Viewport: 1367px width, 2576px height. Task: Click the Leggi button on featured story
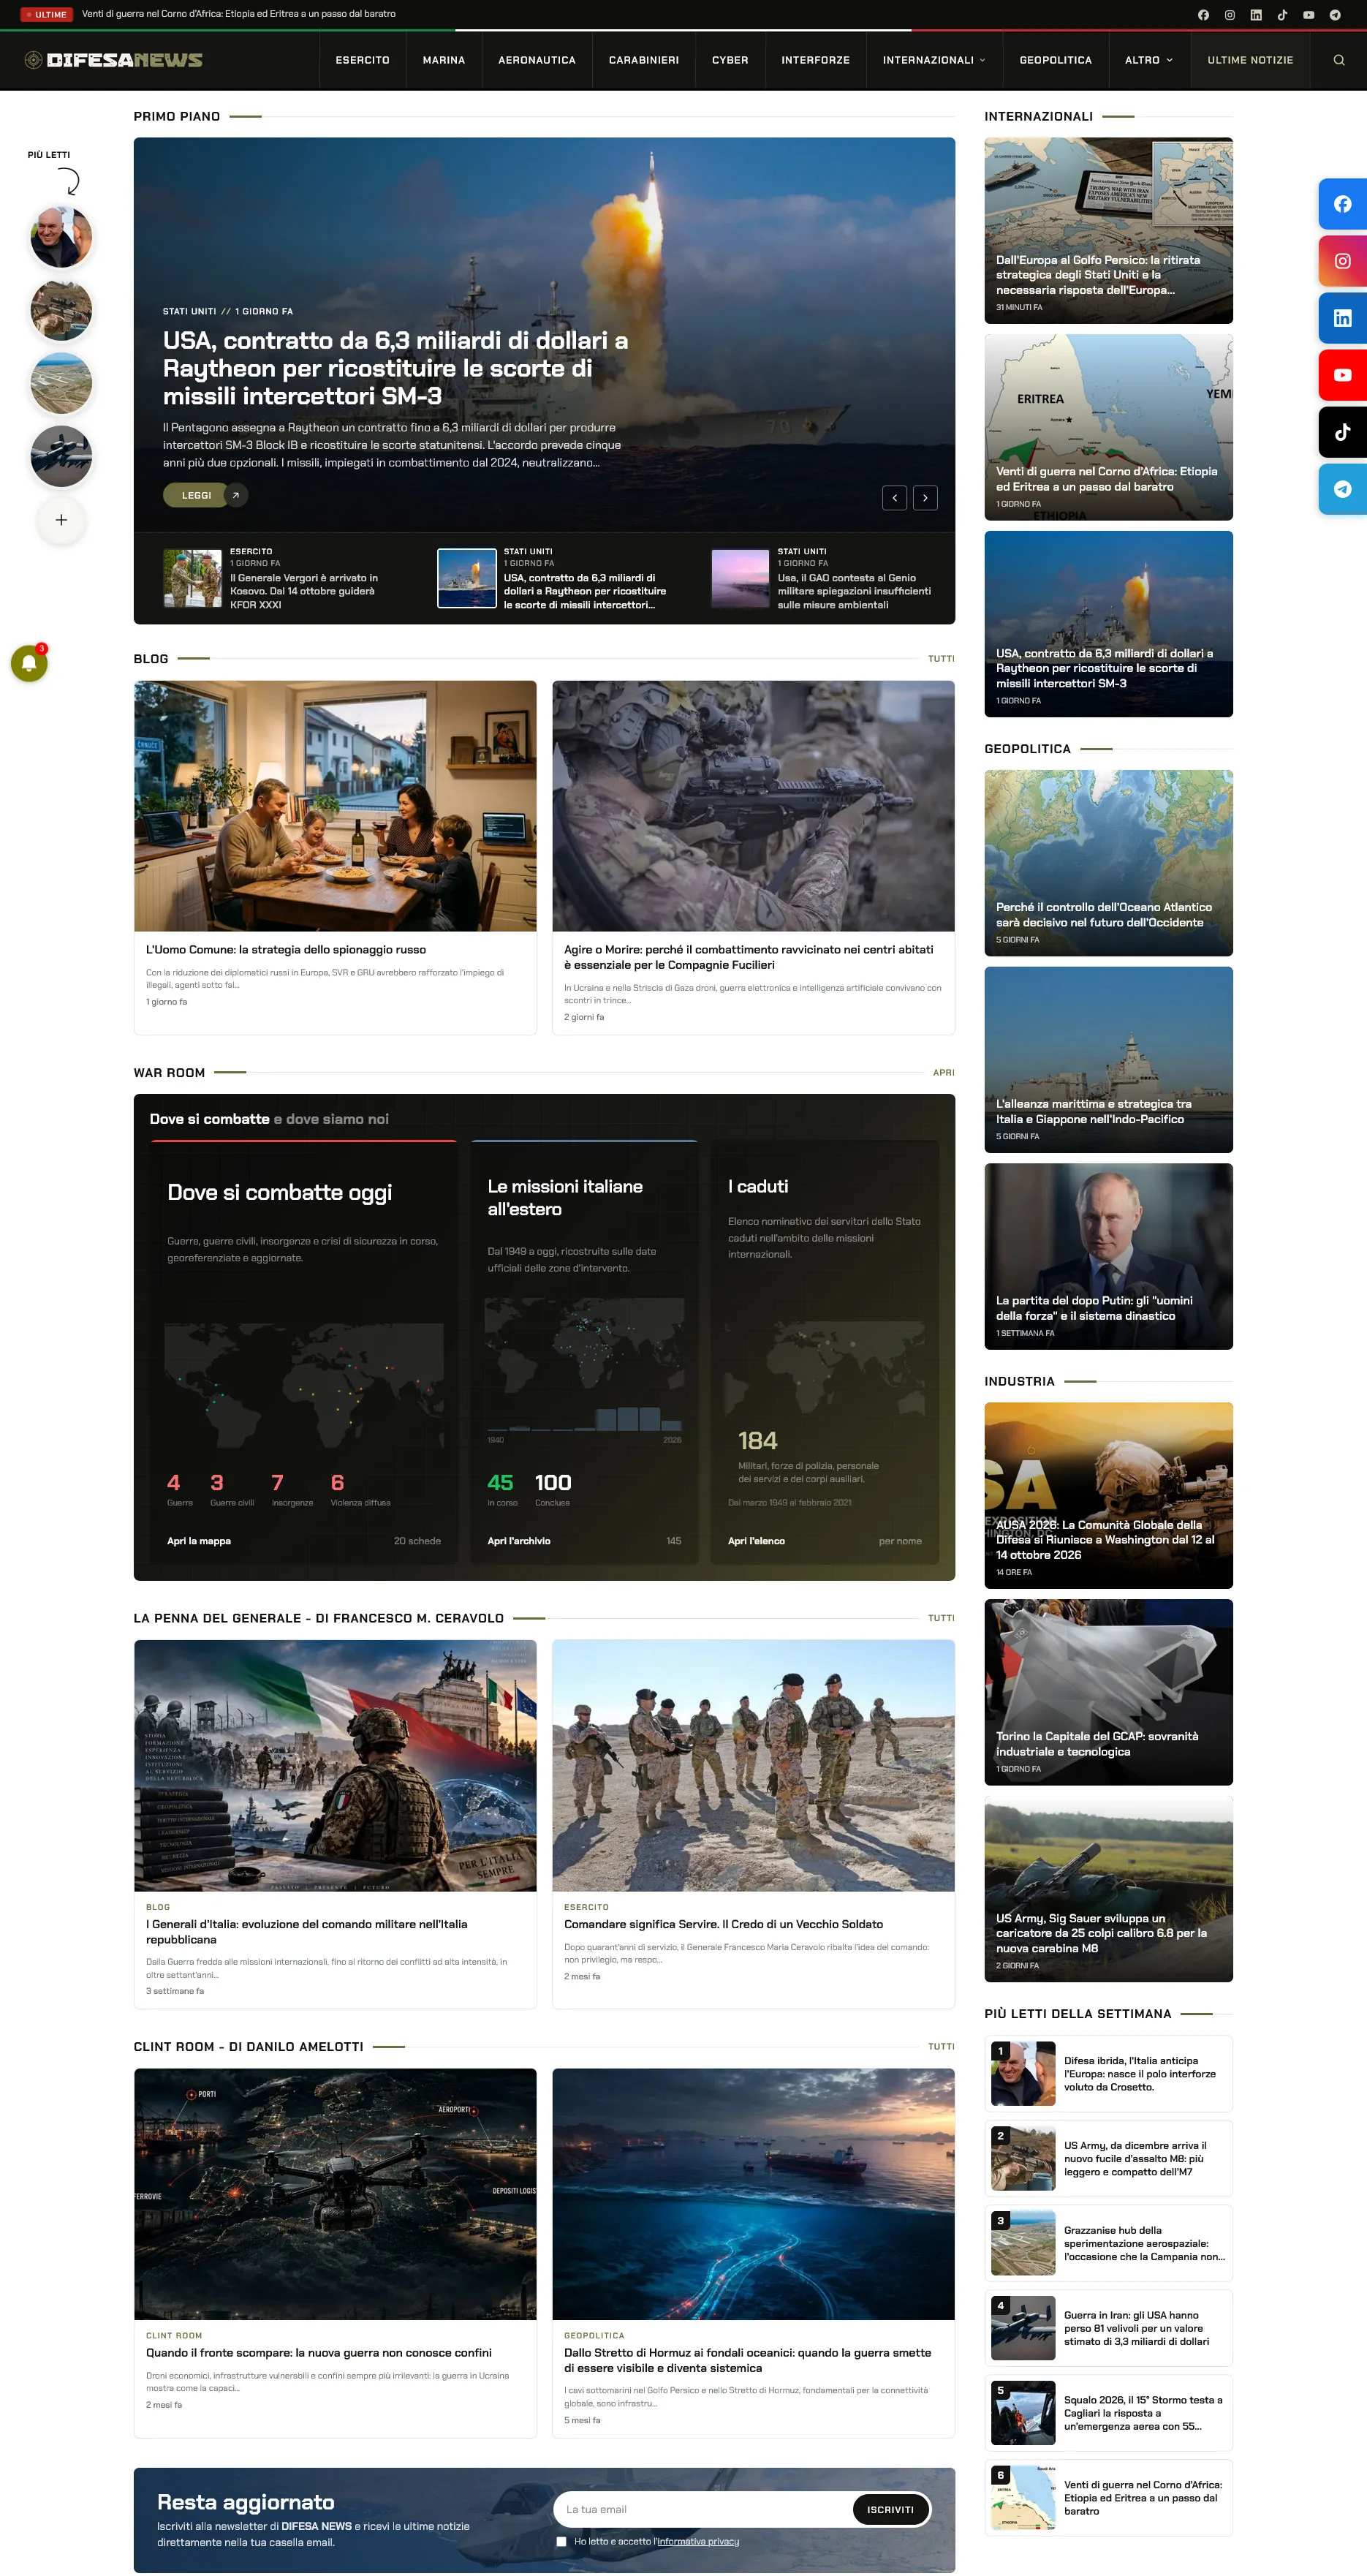pos(205,495)
